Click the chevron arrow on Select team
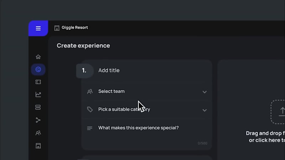285x160 pixels. (x=204, y=92)
